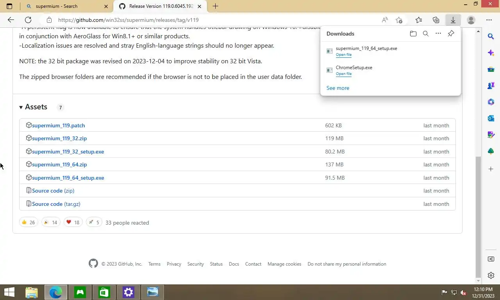Open Microsoft Store taskbar icon
This screenshot has height=300, width=500.
(x=104, y=292)
